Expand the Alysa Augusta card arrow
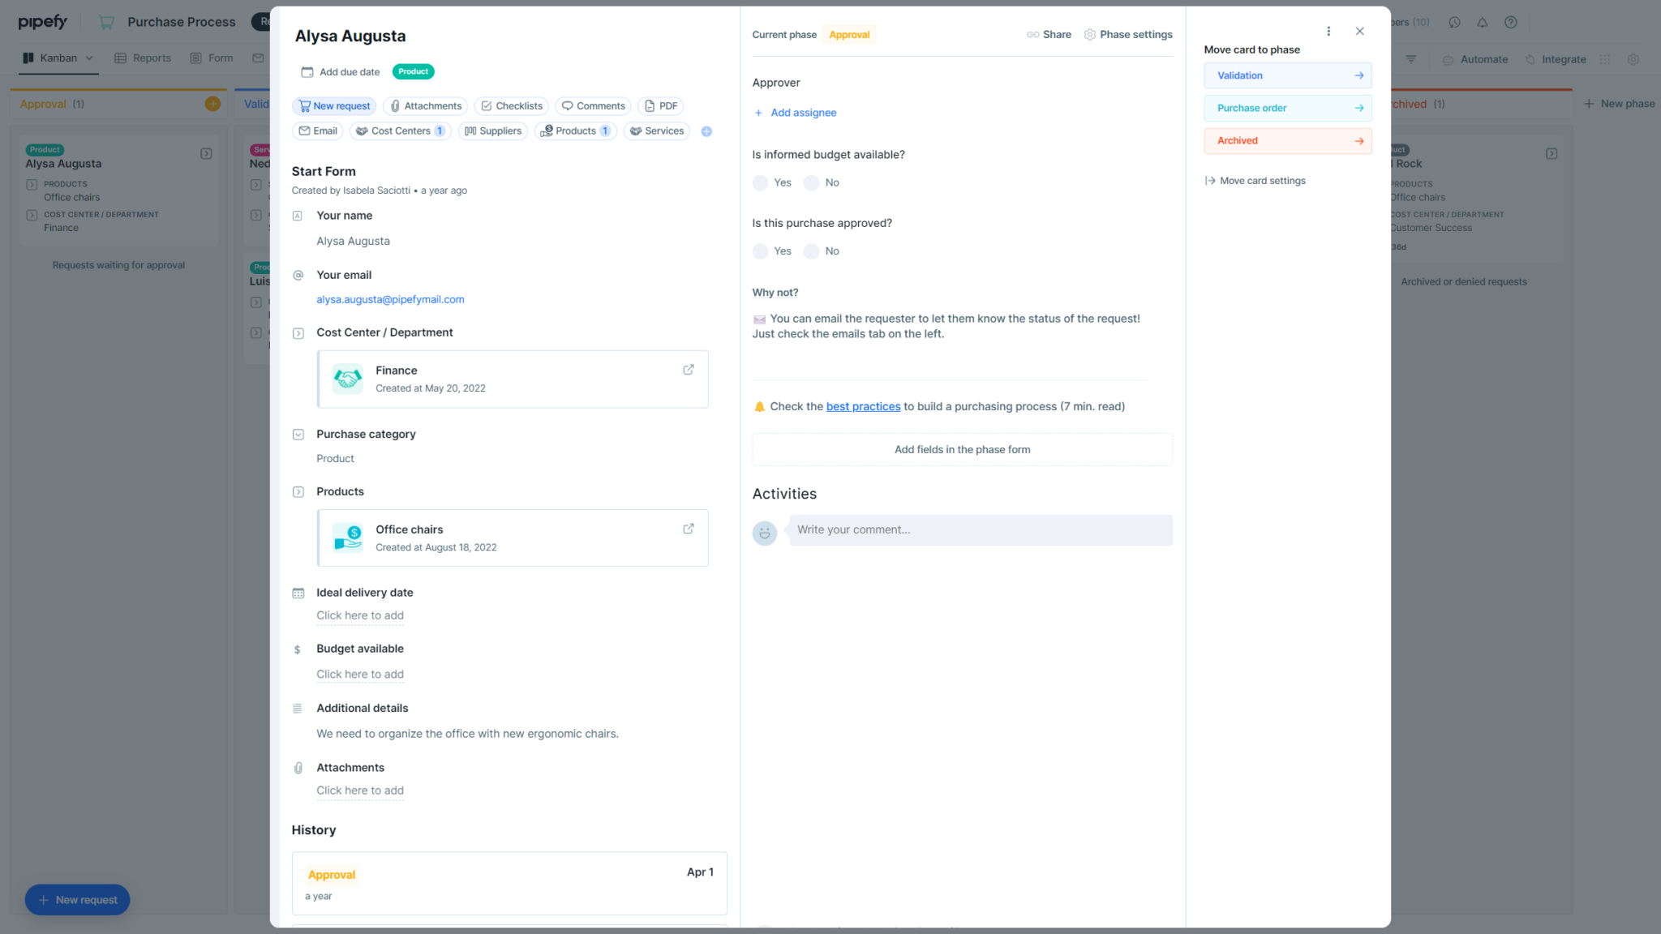The image size is (1661, 934). (x=206, y=153)
